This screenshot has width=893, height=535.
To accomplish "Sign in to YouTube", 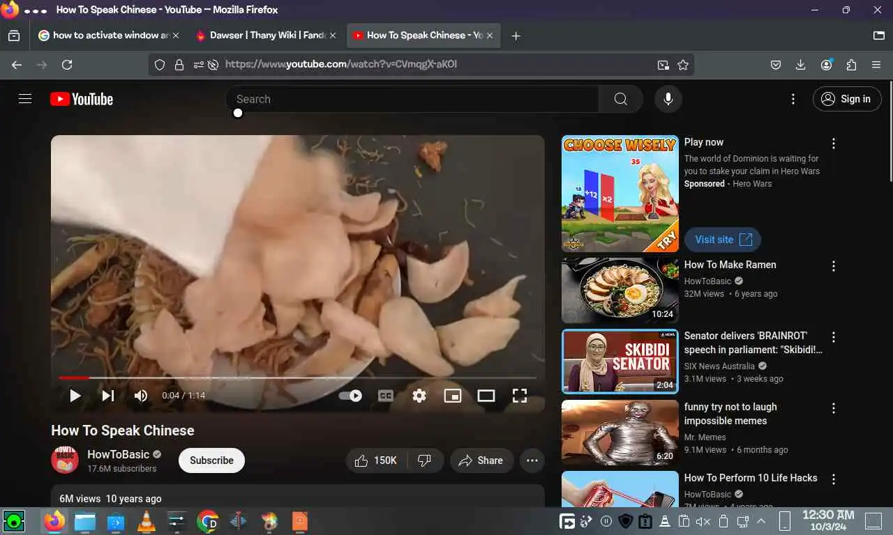I will [x=847, y=99].
